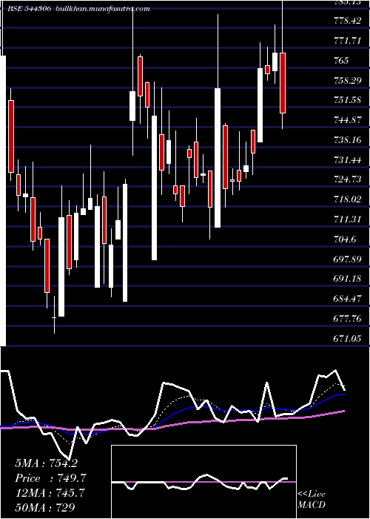Image resolution: width=370 pixels, height=519 pixels.
Task: Click the 724.73 price axis label
Action: point(347,179)
